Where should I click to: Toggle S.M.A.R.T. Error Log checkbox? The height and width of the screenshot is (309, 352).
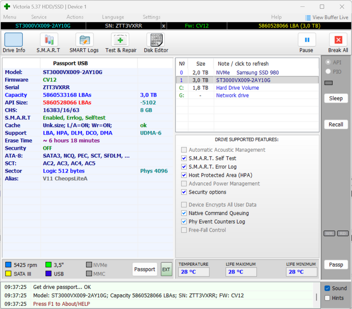[184, 167]
